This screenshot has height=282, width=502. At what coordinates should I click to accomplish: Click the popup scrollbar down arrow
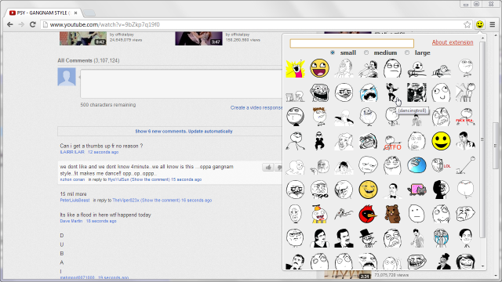(483, 266)
